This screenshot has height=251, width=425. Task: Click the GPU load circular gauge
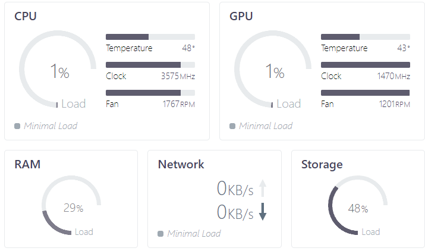click(x=273, y=71)
